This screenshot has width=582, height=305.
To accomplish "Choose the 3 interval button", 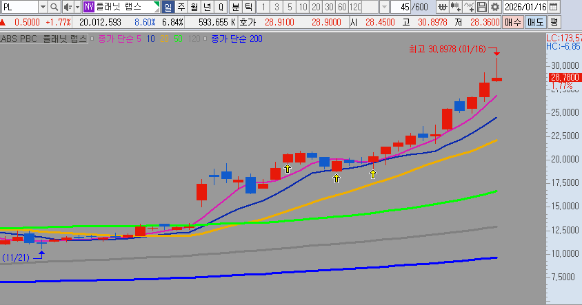I will click(x=277, y=7).
